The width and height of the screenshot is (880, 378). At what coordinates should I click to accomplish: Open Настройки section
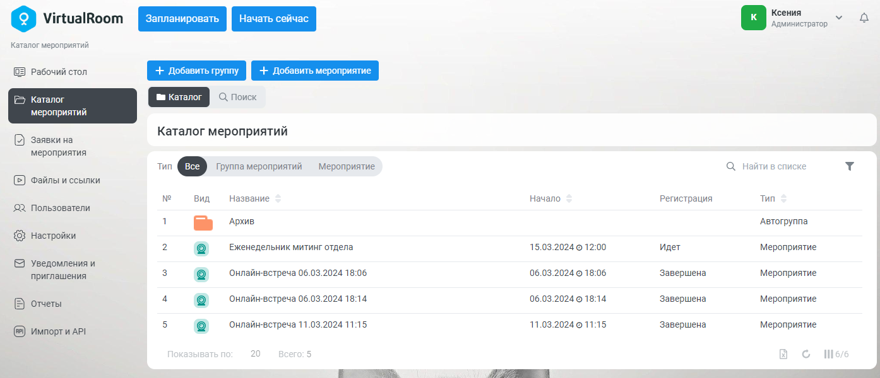pos(73,236)
